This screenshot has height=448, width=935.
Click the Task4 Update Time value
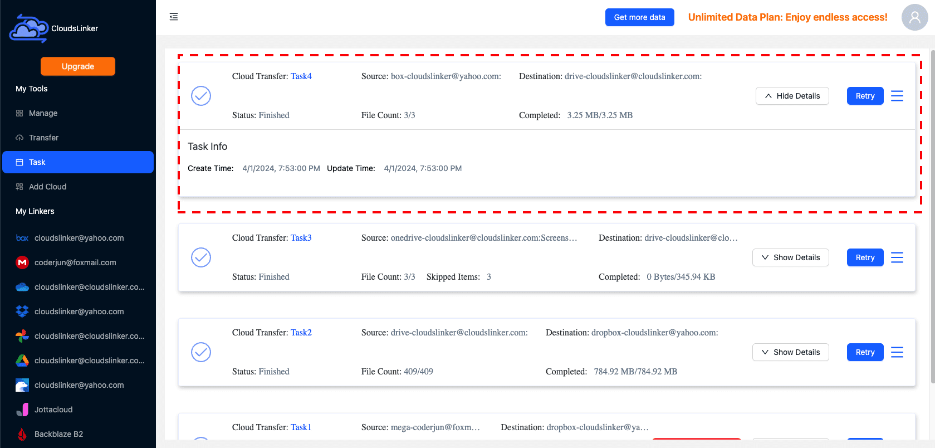[x=423, y=168]
